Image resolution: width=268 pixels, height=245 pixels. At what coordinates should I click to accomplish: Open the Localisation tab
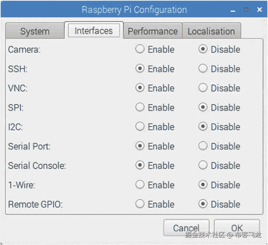(x=211, y=31)
